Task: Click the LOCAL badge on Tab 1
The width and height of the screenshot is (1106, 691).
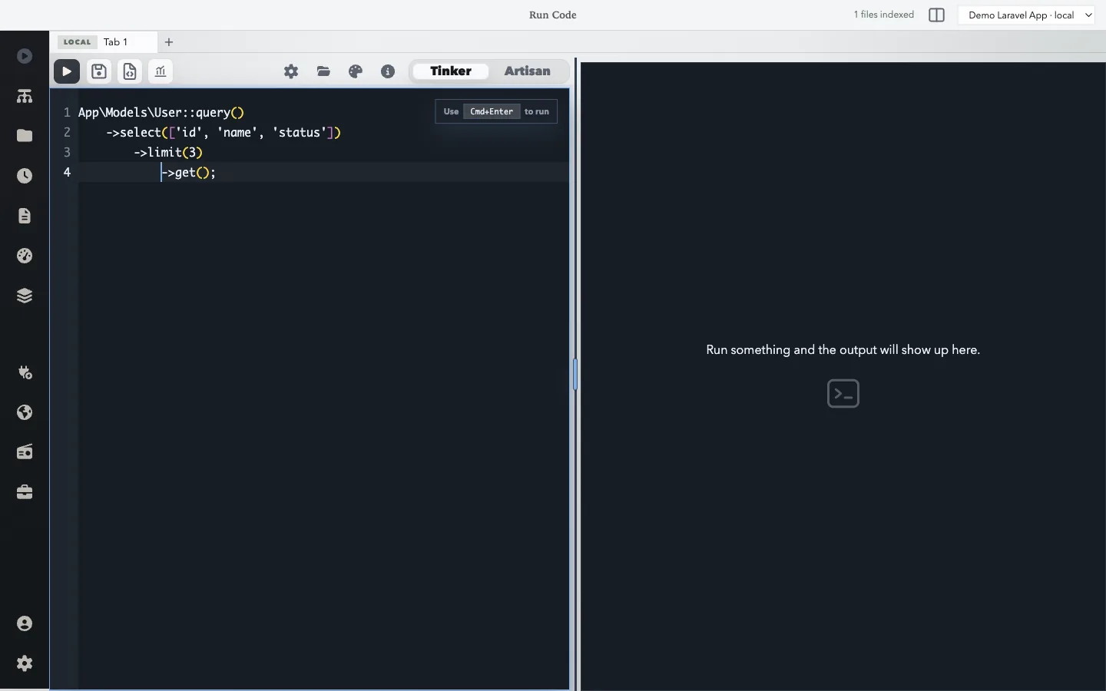Action: (x=77, y=42)
